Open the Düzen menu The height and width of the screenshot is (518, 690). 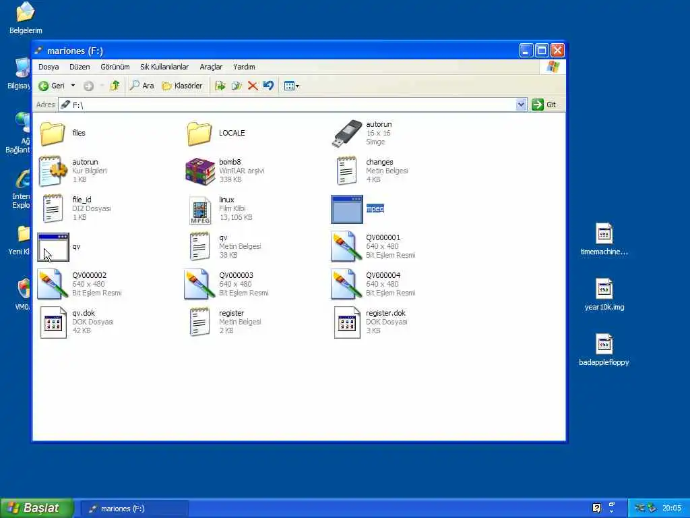[x=80, y=67]
